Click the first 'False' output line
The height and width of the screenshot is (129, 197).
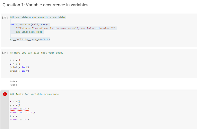click(x=13, y=81)
